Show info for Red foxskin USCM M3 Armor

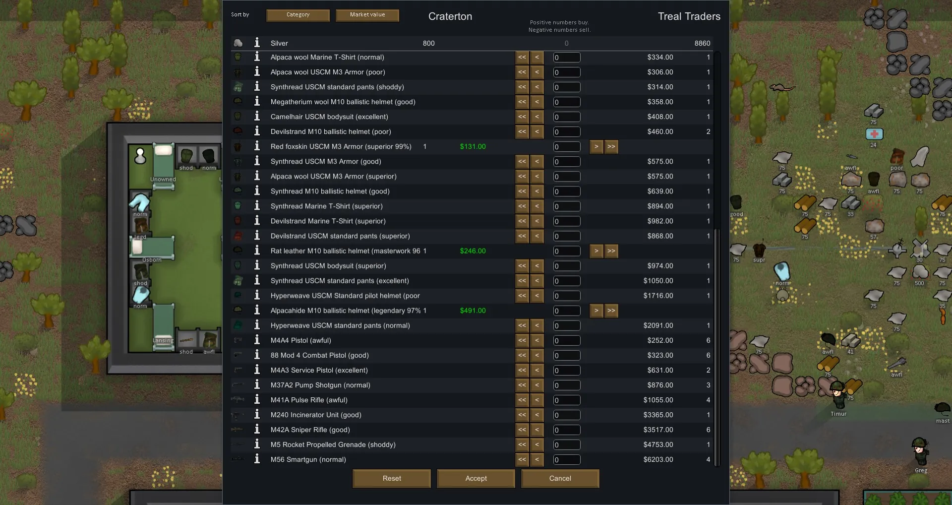tap(257, 146)
